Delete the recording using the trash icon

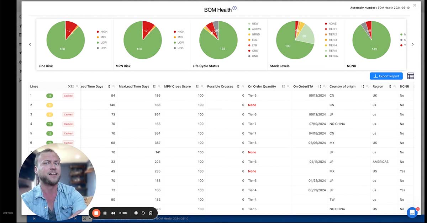pos(151,213)
